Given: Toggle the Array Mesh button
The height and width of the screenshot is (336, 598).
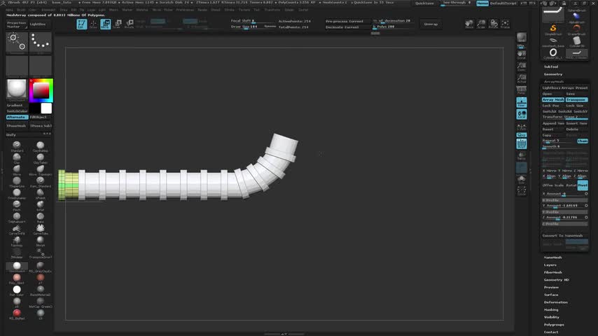Looking at the screenshot, I should pyautogui.click(x=553, y=99).
